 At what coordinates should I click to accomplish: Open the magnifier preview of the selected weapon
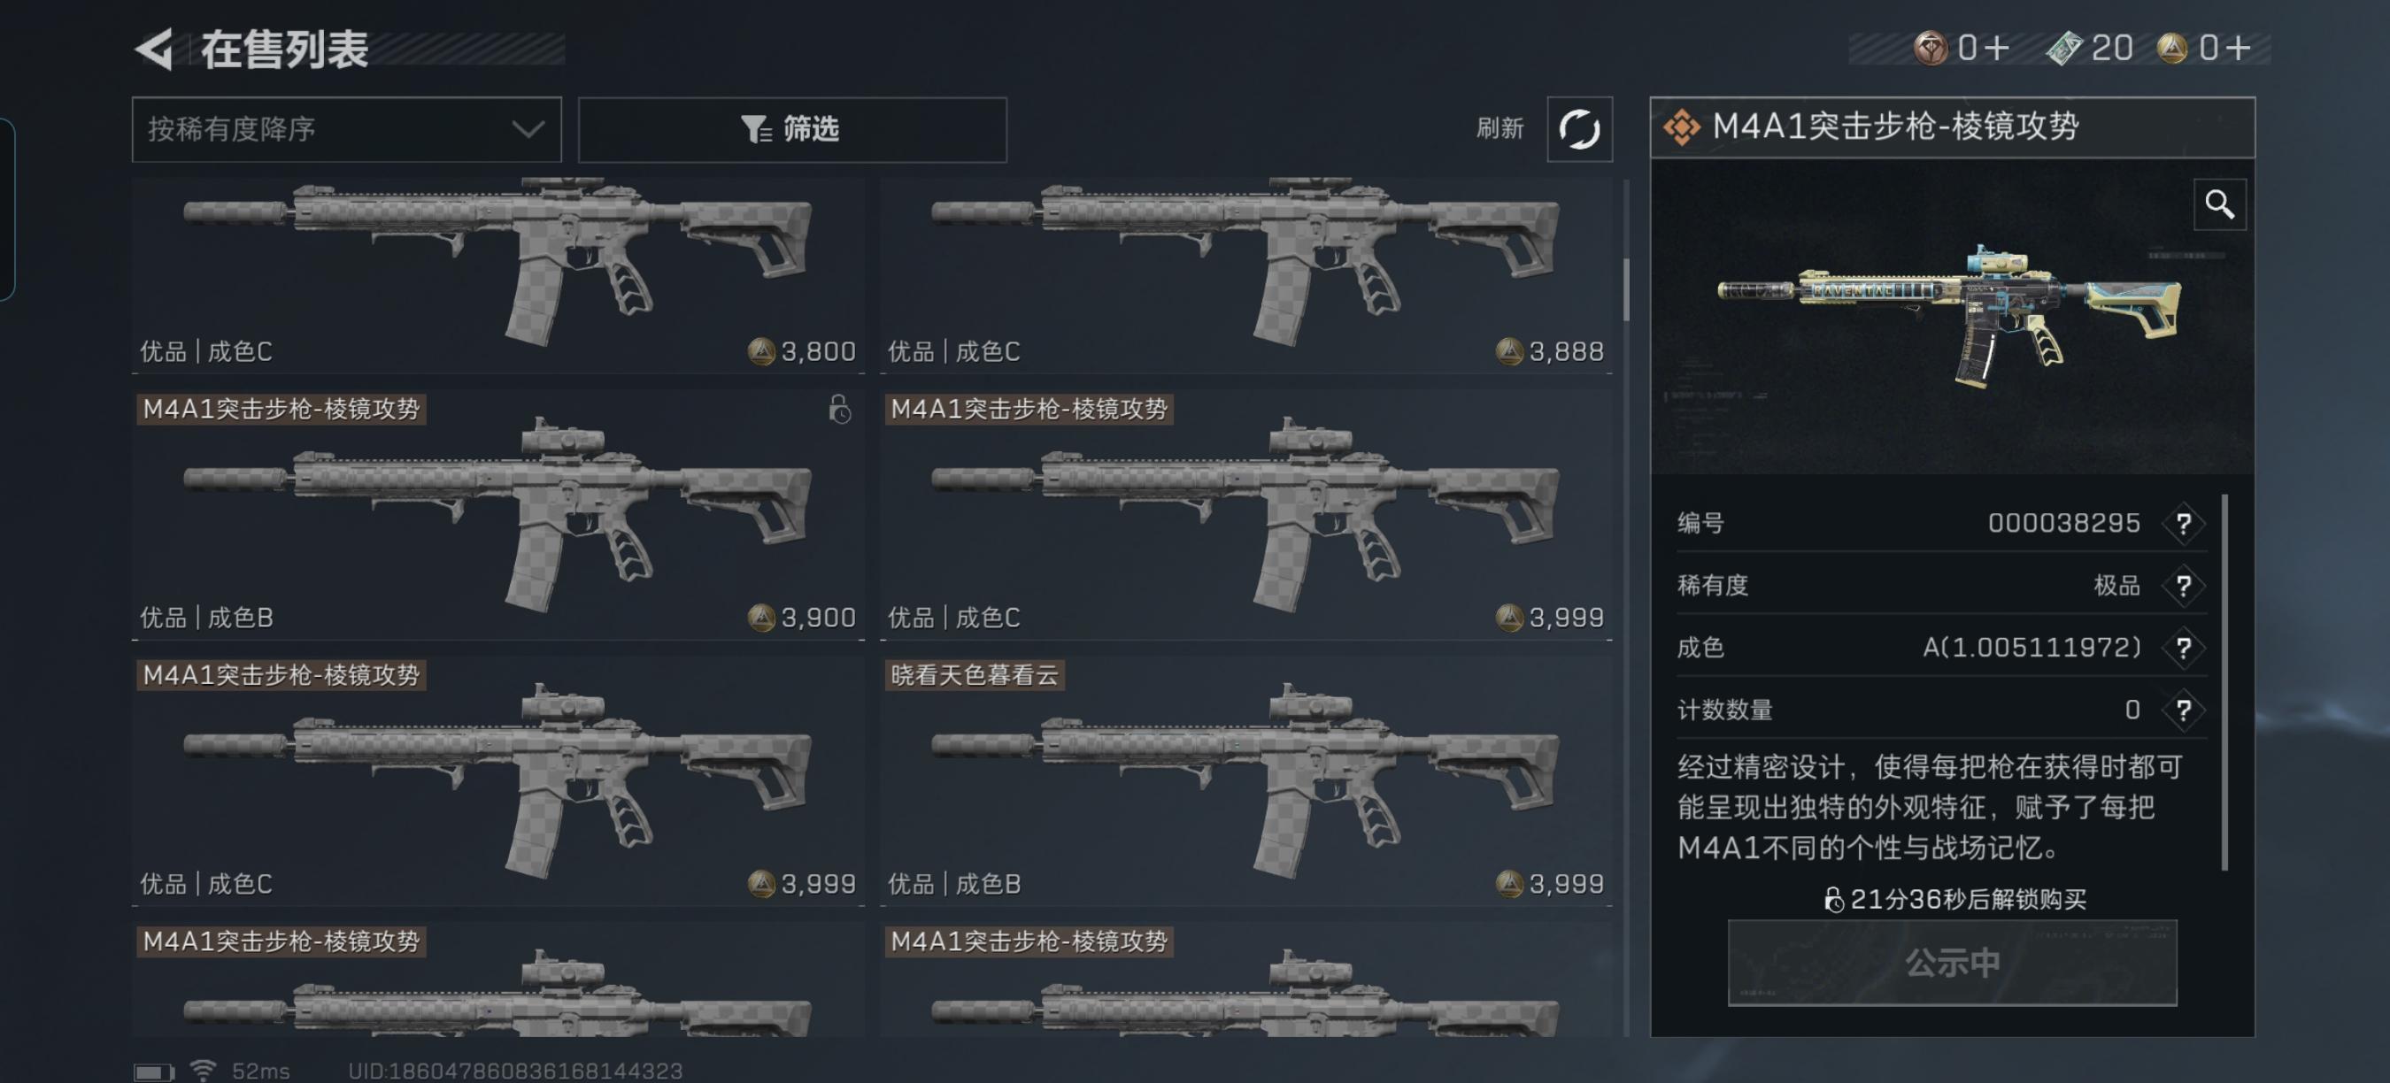click(2219, 204)
